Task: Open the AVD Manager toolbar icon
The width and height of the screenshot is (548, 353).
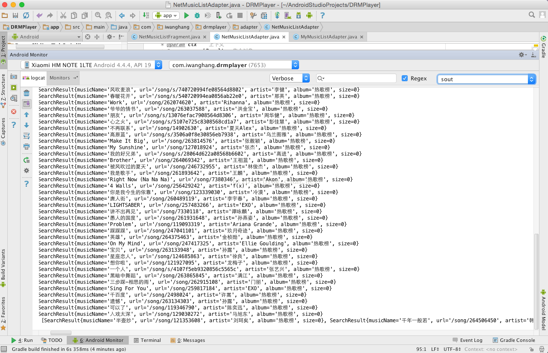Action: pos(287,15)
